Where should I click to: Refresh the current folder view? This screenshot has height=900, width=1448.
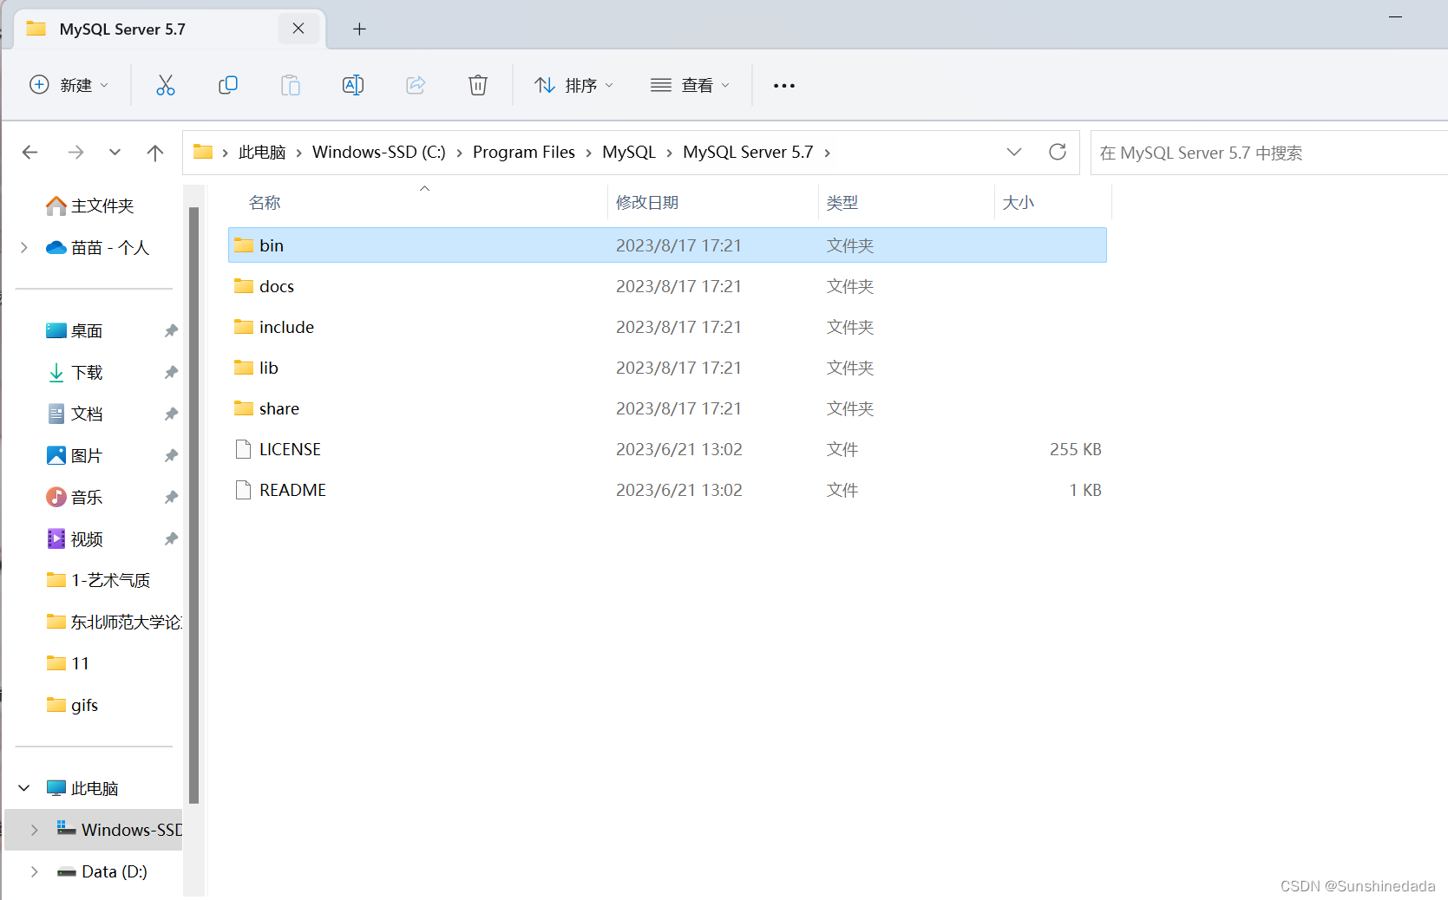[1058, 153]
